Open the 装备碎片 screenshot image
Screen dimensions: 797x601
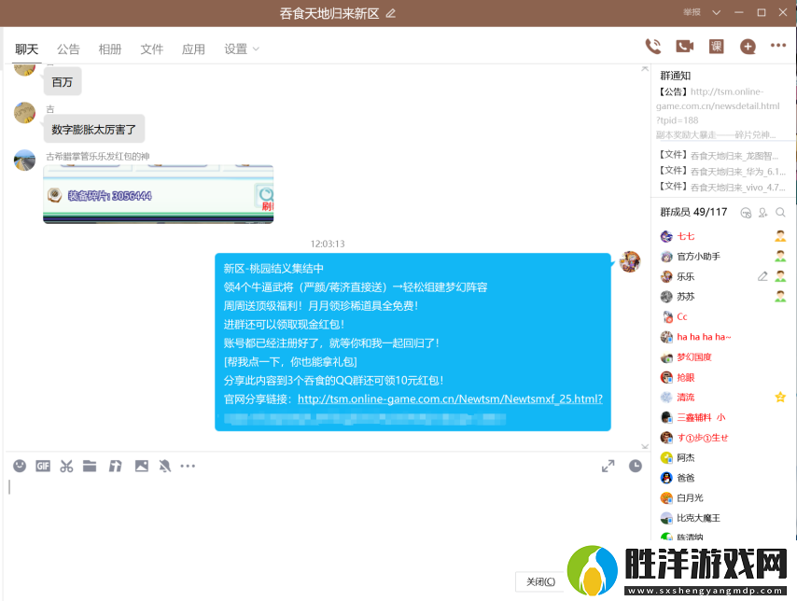pyautogui.click(x=158, y=194)
